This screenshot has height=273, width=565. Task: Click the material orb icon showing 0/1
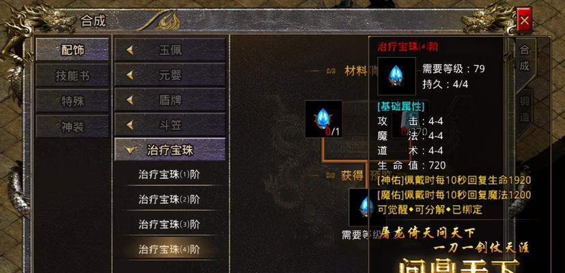click(323, 119)
